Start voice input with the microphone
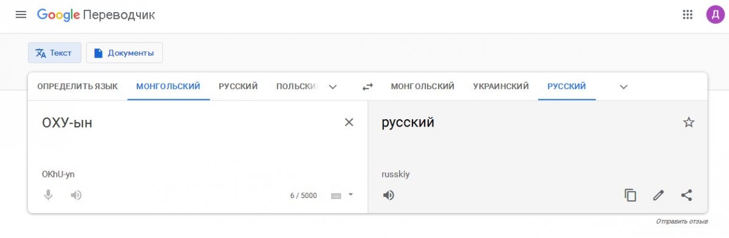 pos(48,195)
